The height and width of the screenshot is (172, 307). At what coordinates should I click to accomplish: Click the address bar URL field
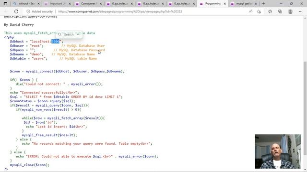tap(120, 11)
